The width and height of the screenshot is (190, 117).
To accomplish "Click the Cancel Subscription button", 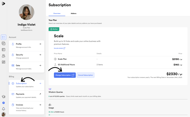I will point(86,75).
